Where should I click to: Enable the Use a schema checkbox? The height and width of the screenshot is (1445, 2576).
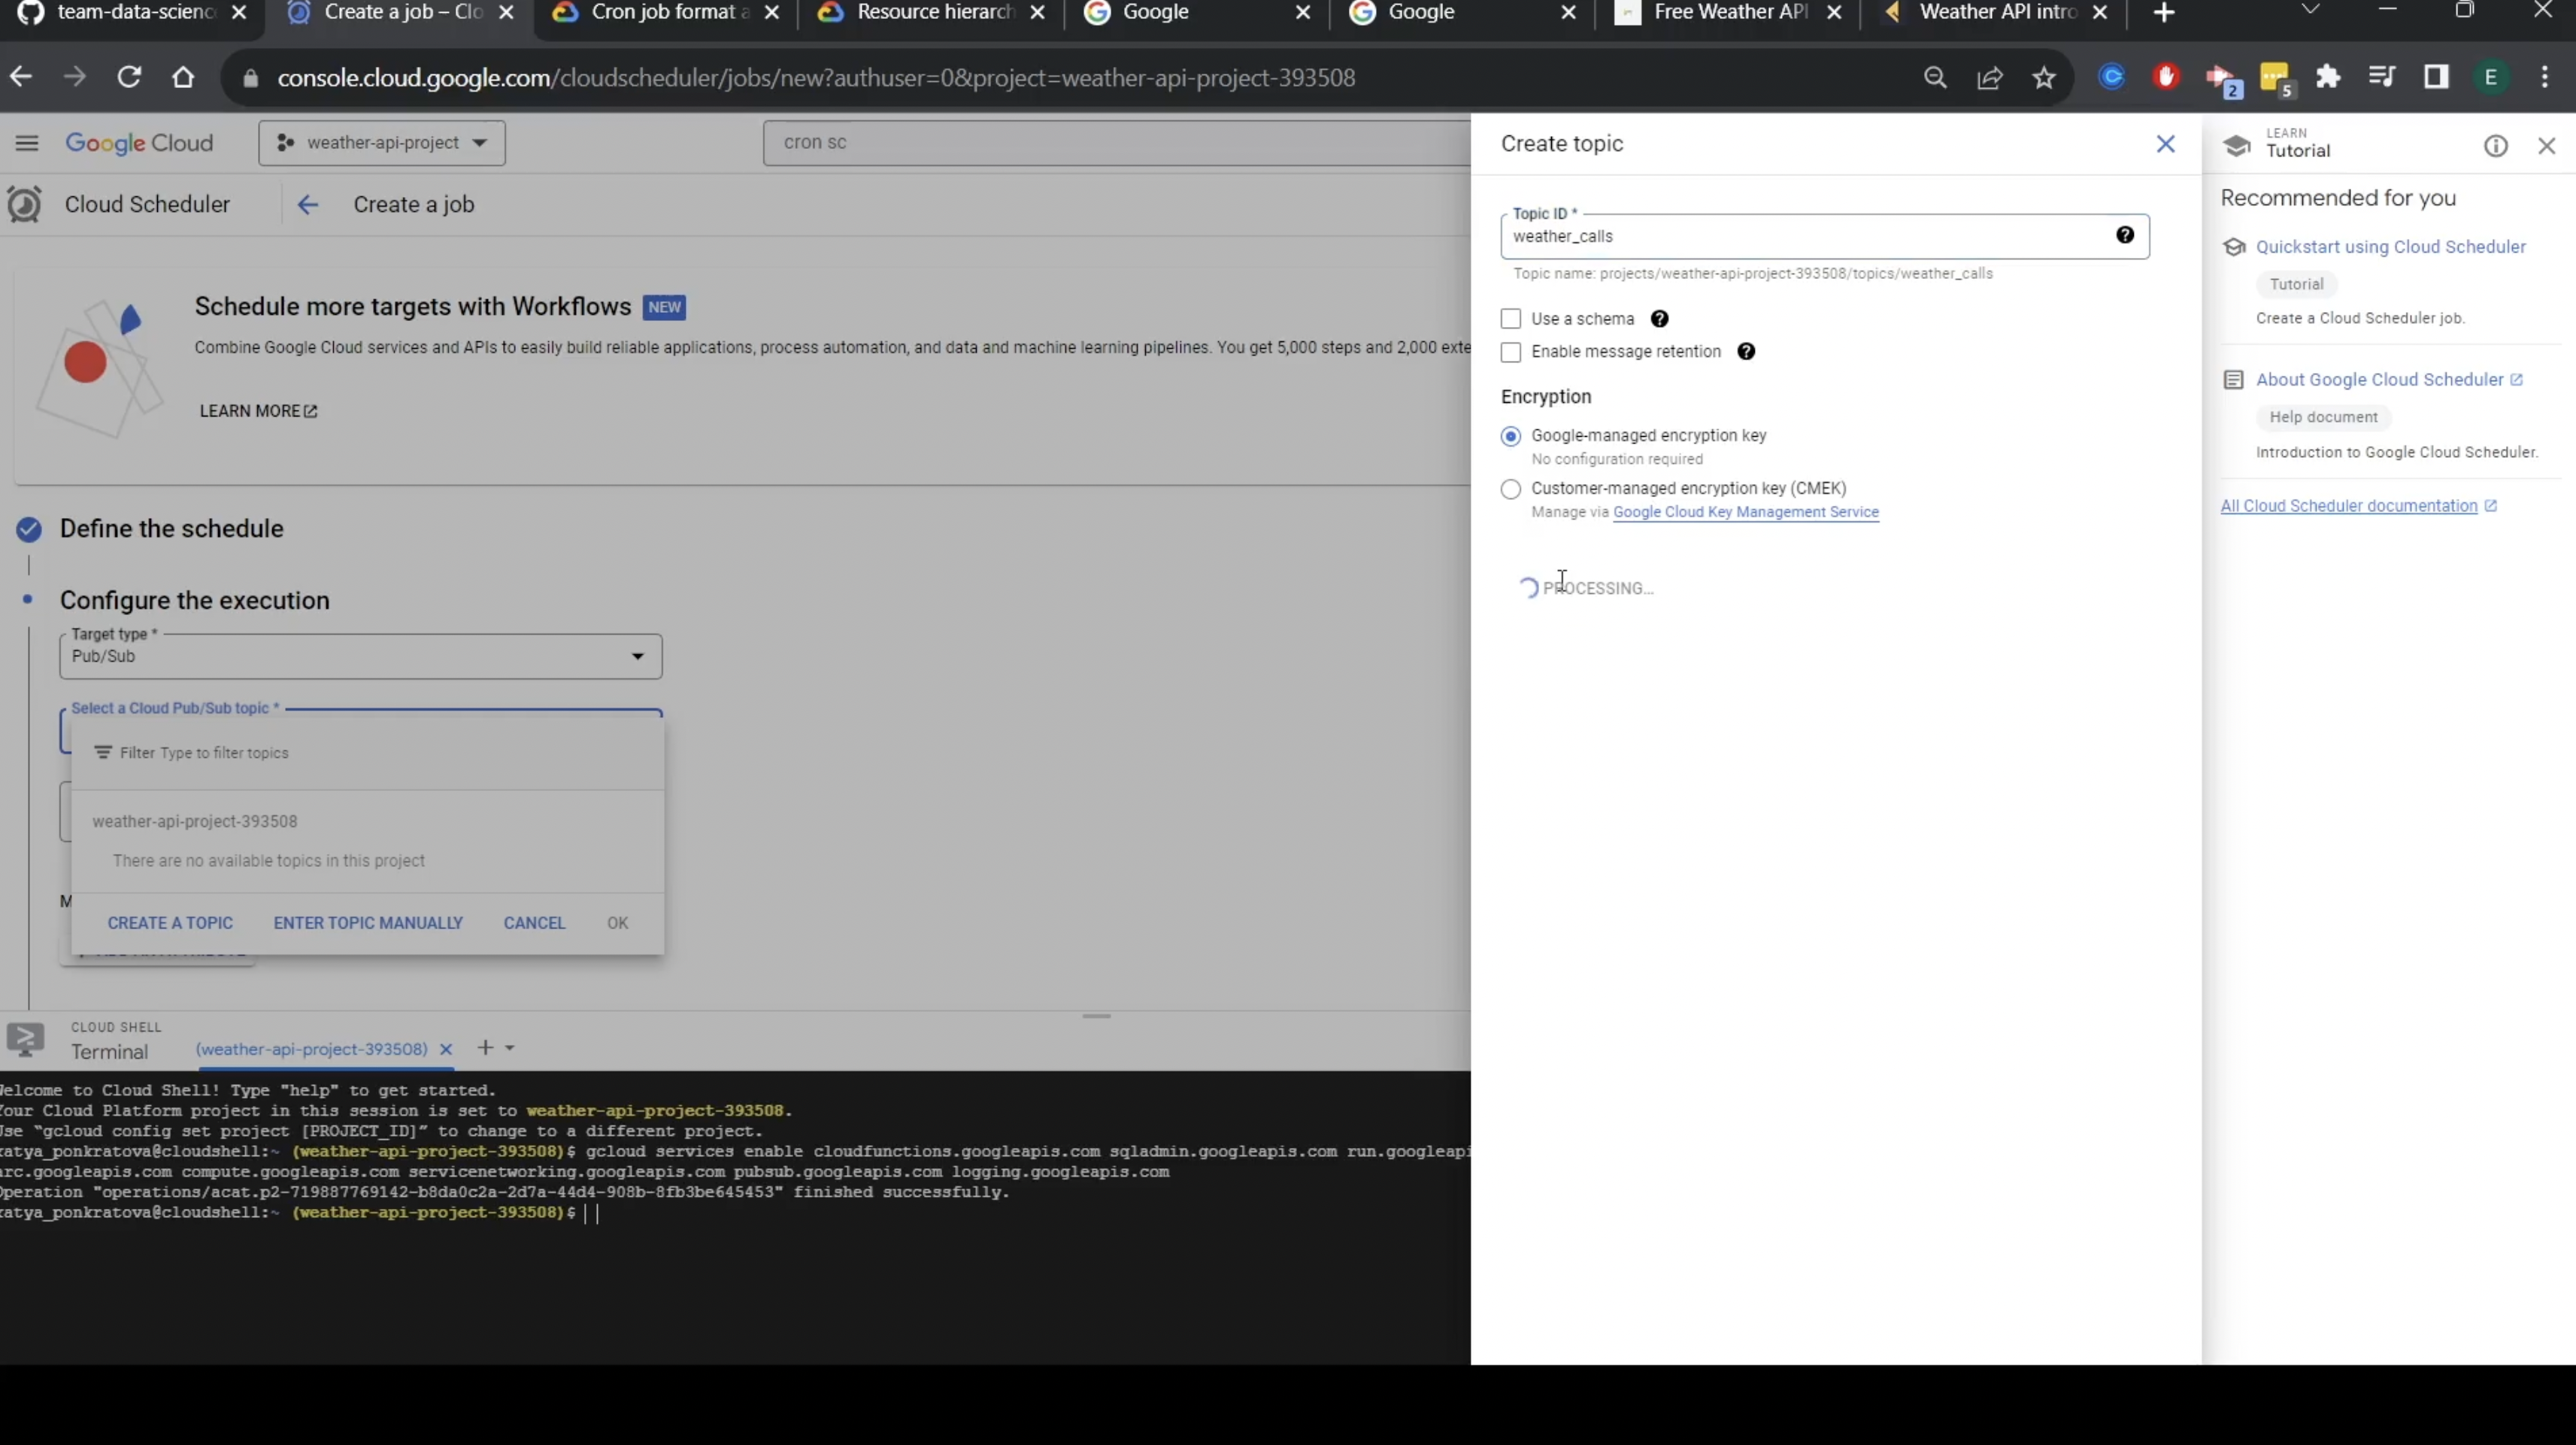pos(1511,319)
